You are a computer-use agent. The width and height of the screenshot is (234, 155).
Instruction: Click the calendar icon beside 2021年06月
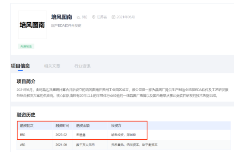point(113,17)
